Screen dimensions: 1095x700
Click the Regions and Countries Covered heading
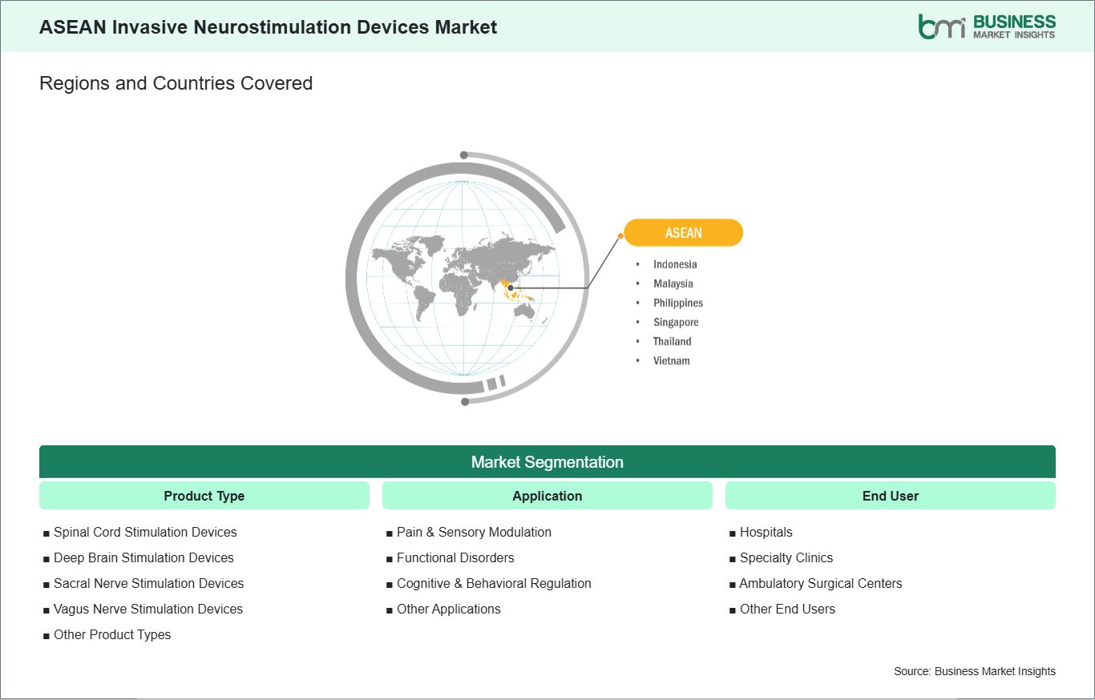point(176,83)
